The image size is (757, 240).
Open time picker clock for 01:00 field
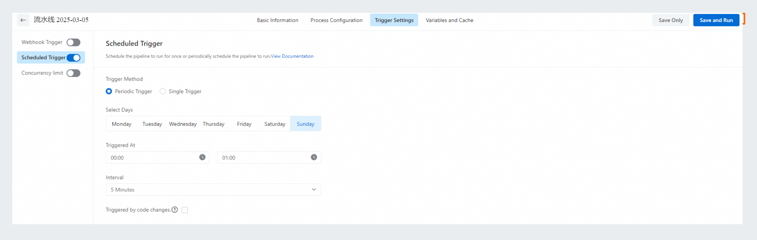coord(314,157)
